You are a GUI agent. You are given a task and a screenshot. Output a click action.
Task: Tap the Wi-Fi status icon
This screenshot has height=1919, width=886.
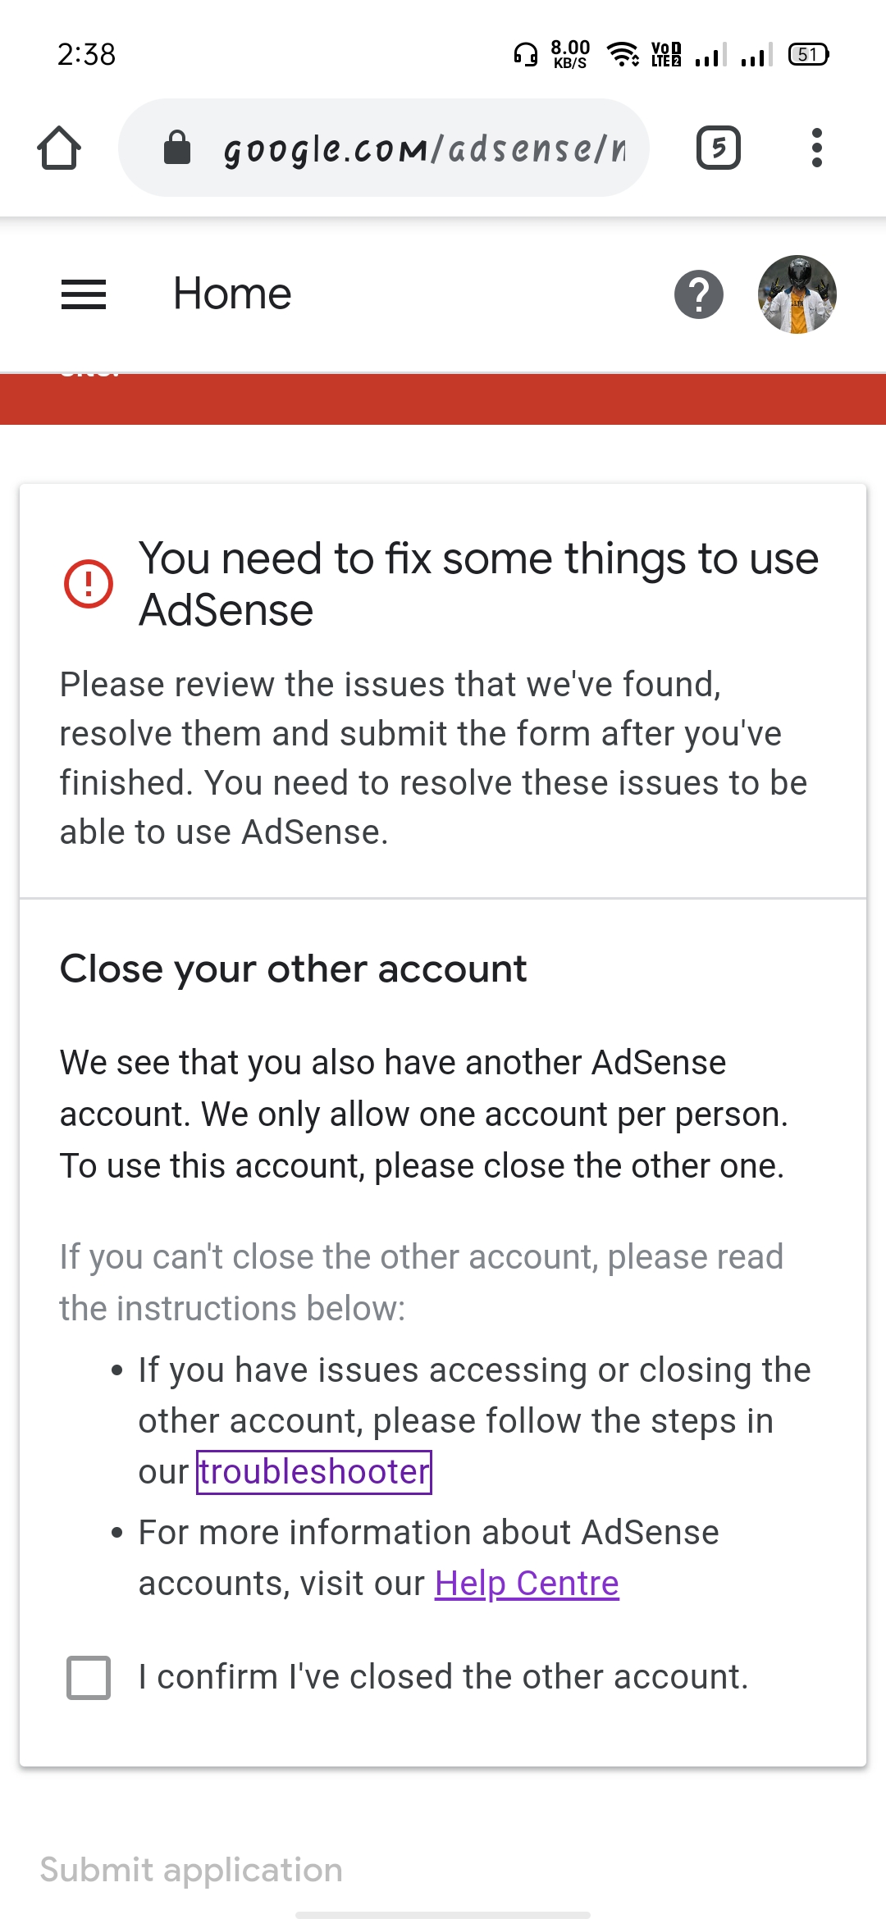click(623, 55)
